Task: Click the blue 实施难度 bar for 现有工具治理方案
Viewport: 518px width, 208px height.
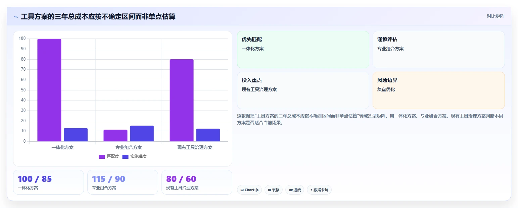Action: tap(208, 135)
